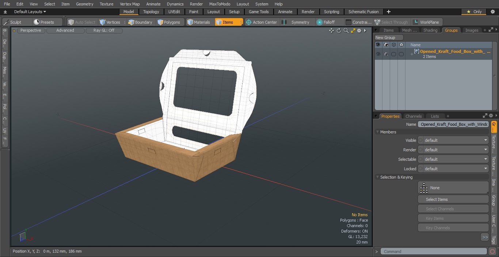
Task: Click the camera render column header
Action: coord(386,45)
